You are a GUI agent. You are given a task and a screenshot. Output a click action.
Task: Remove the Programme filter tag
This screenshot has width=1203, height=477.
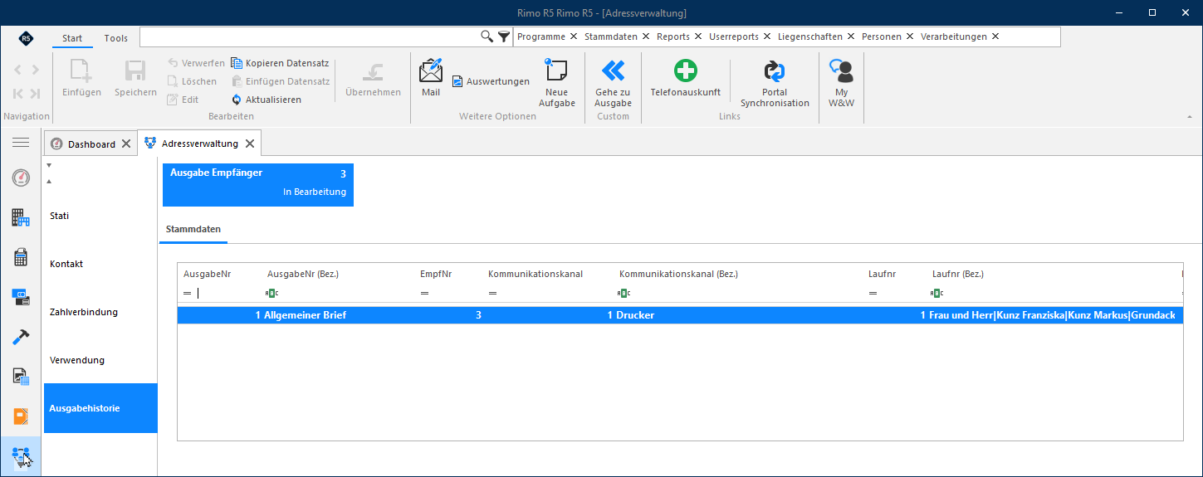click(574, 37)
